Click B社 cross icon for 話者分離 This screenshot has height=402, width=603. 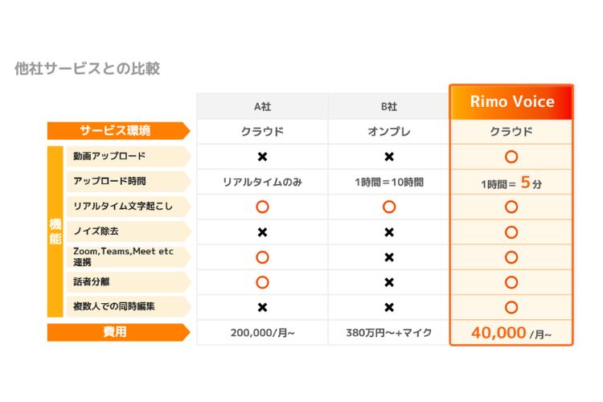point(389,282)
